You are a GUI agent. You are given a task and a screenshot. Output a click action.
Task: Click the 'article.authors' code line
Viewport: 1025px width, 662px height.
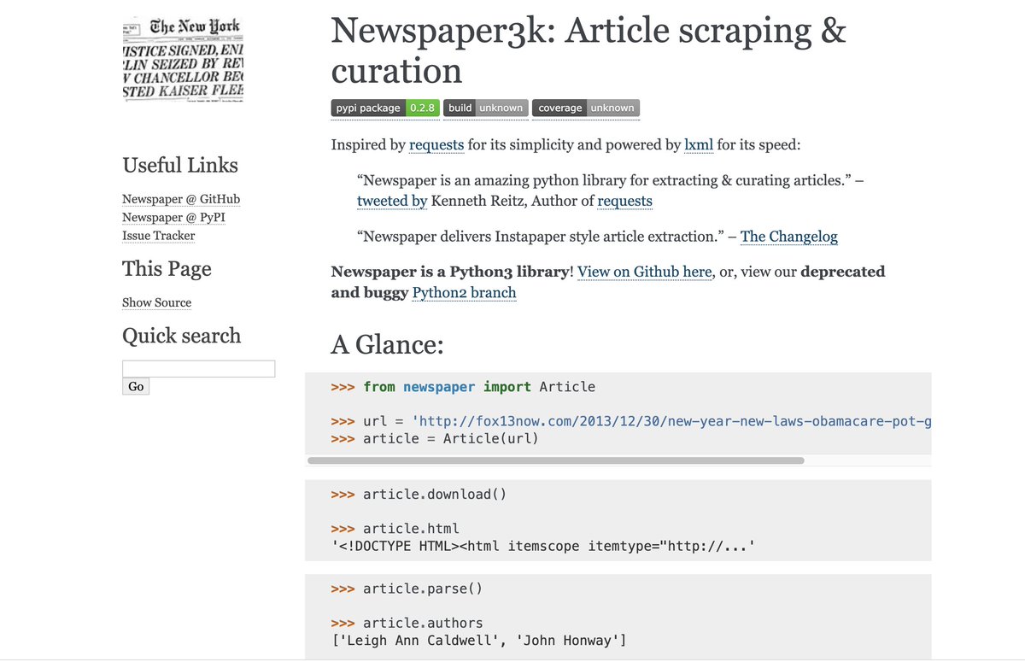tap(407, 623)
